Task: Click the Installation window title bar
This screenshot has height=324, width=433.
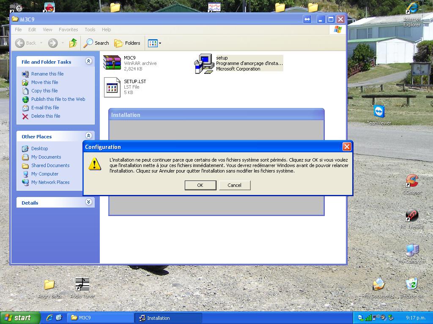Action: point(216,115)
